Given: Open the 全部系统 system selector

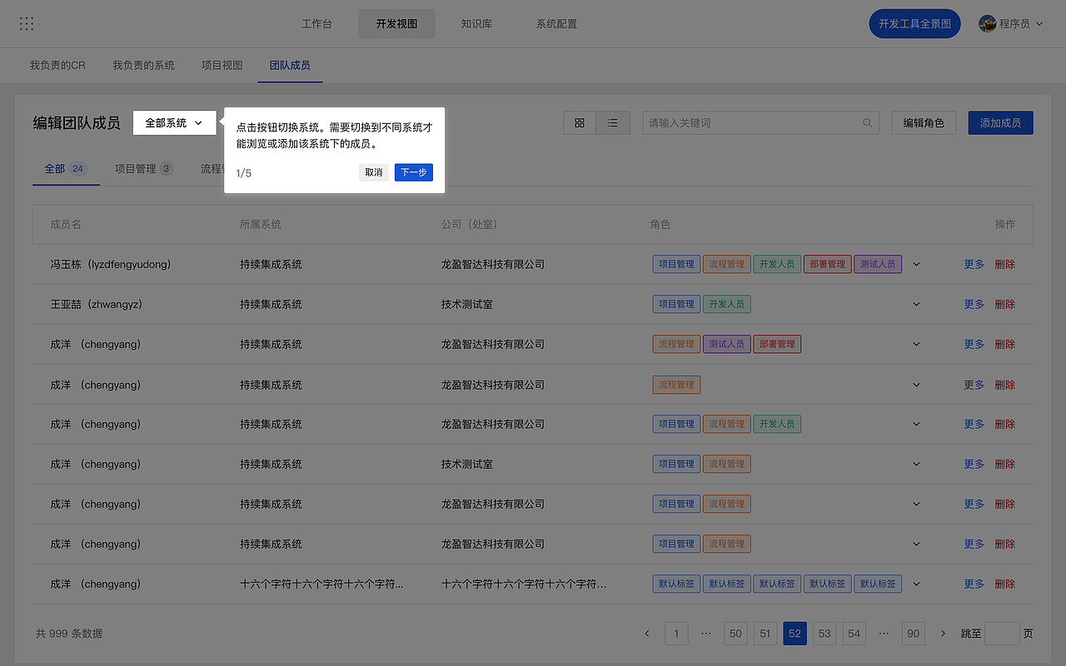Looking at the screenshot, I should coord(174,122).
